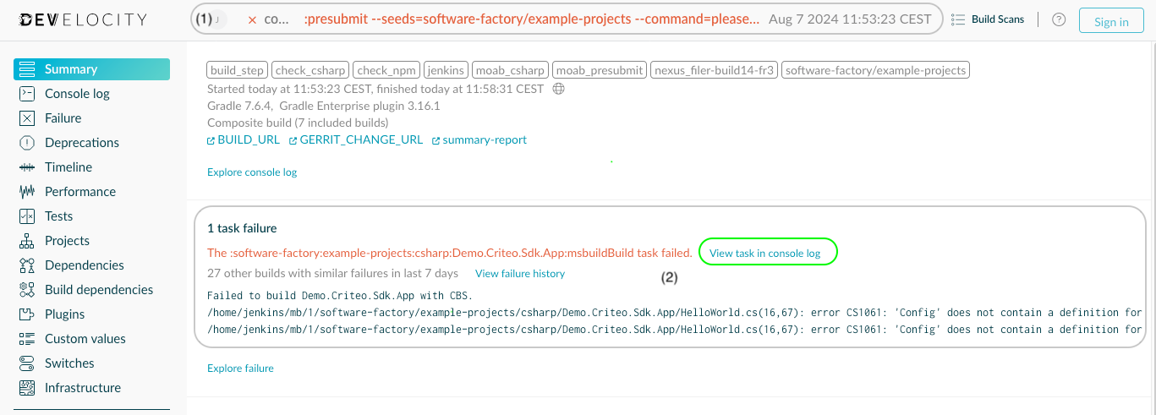
Task: Open the Timeline icon in sidebar
Action: pos(27,167)
